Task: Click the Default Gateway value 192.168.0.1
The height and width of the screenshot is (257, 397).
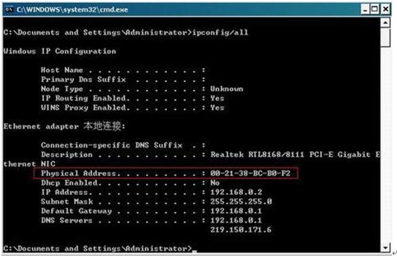Action: 236,211
